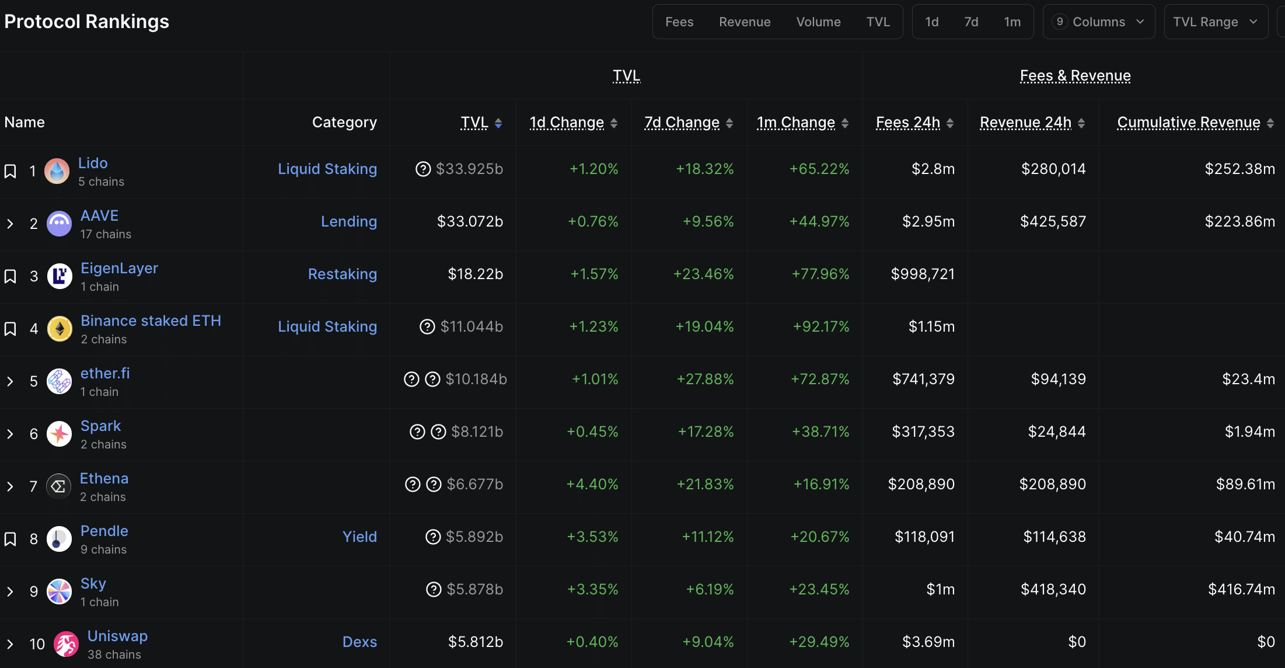
Task: Click the Lido protocol logo
Action: pyautogui.click(x=57, y=171)
